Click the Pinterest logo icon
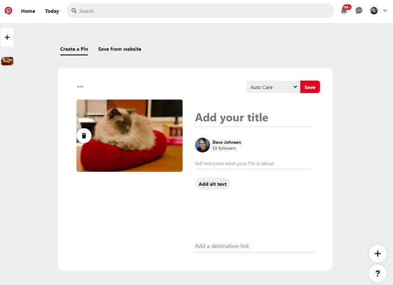The height and width of the screenshot is (285, 393). pos(8,11)
